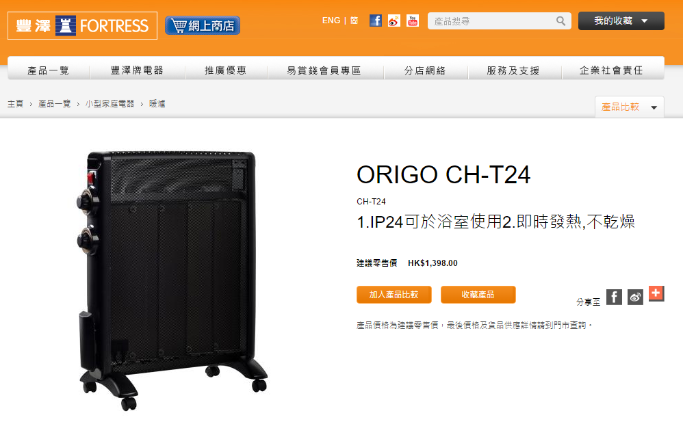
Task: Click the red plus share icon
Action: 656,294
